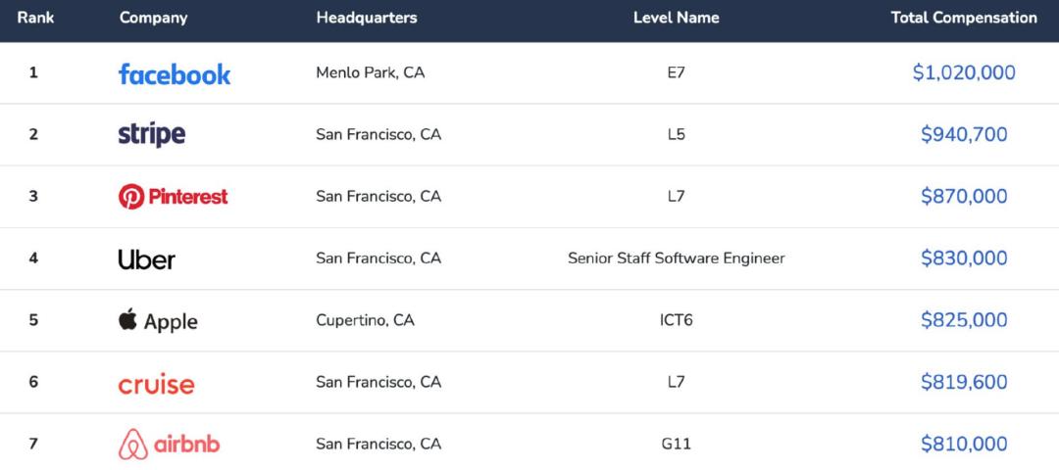
Task: Click the Stripe logo
Action: coord(152,135)
